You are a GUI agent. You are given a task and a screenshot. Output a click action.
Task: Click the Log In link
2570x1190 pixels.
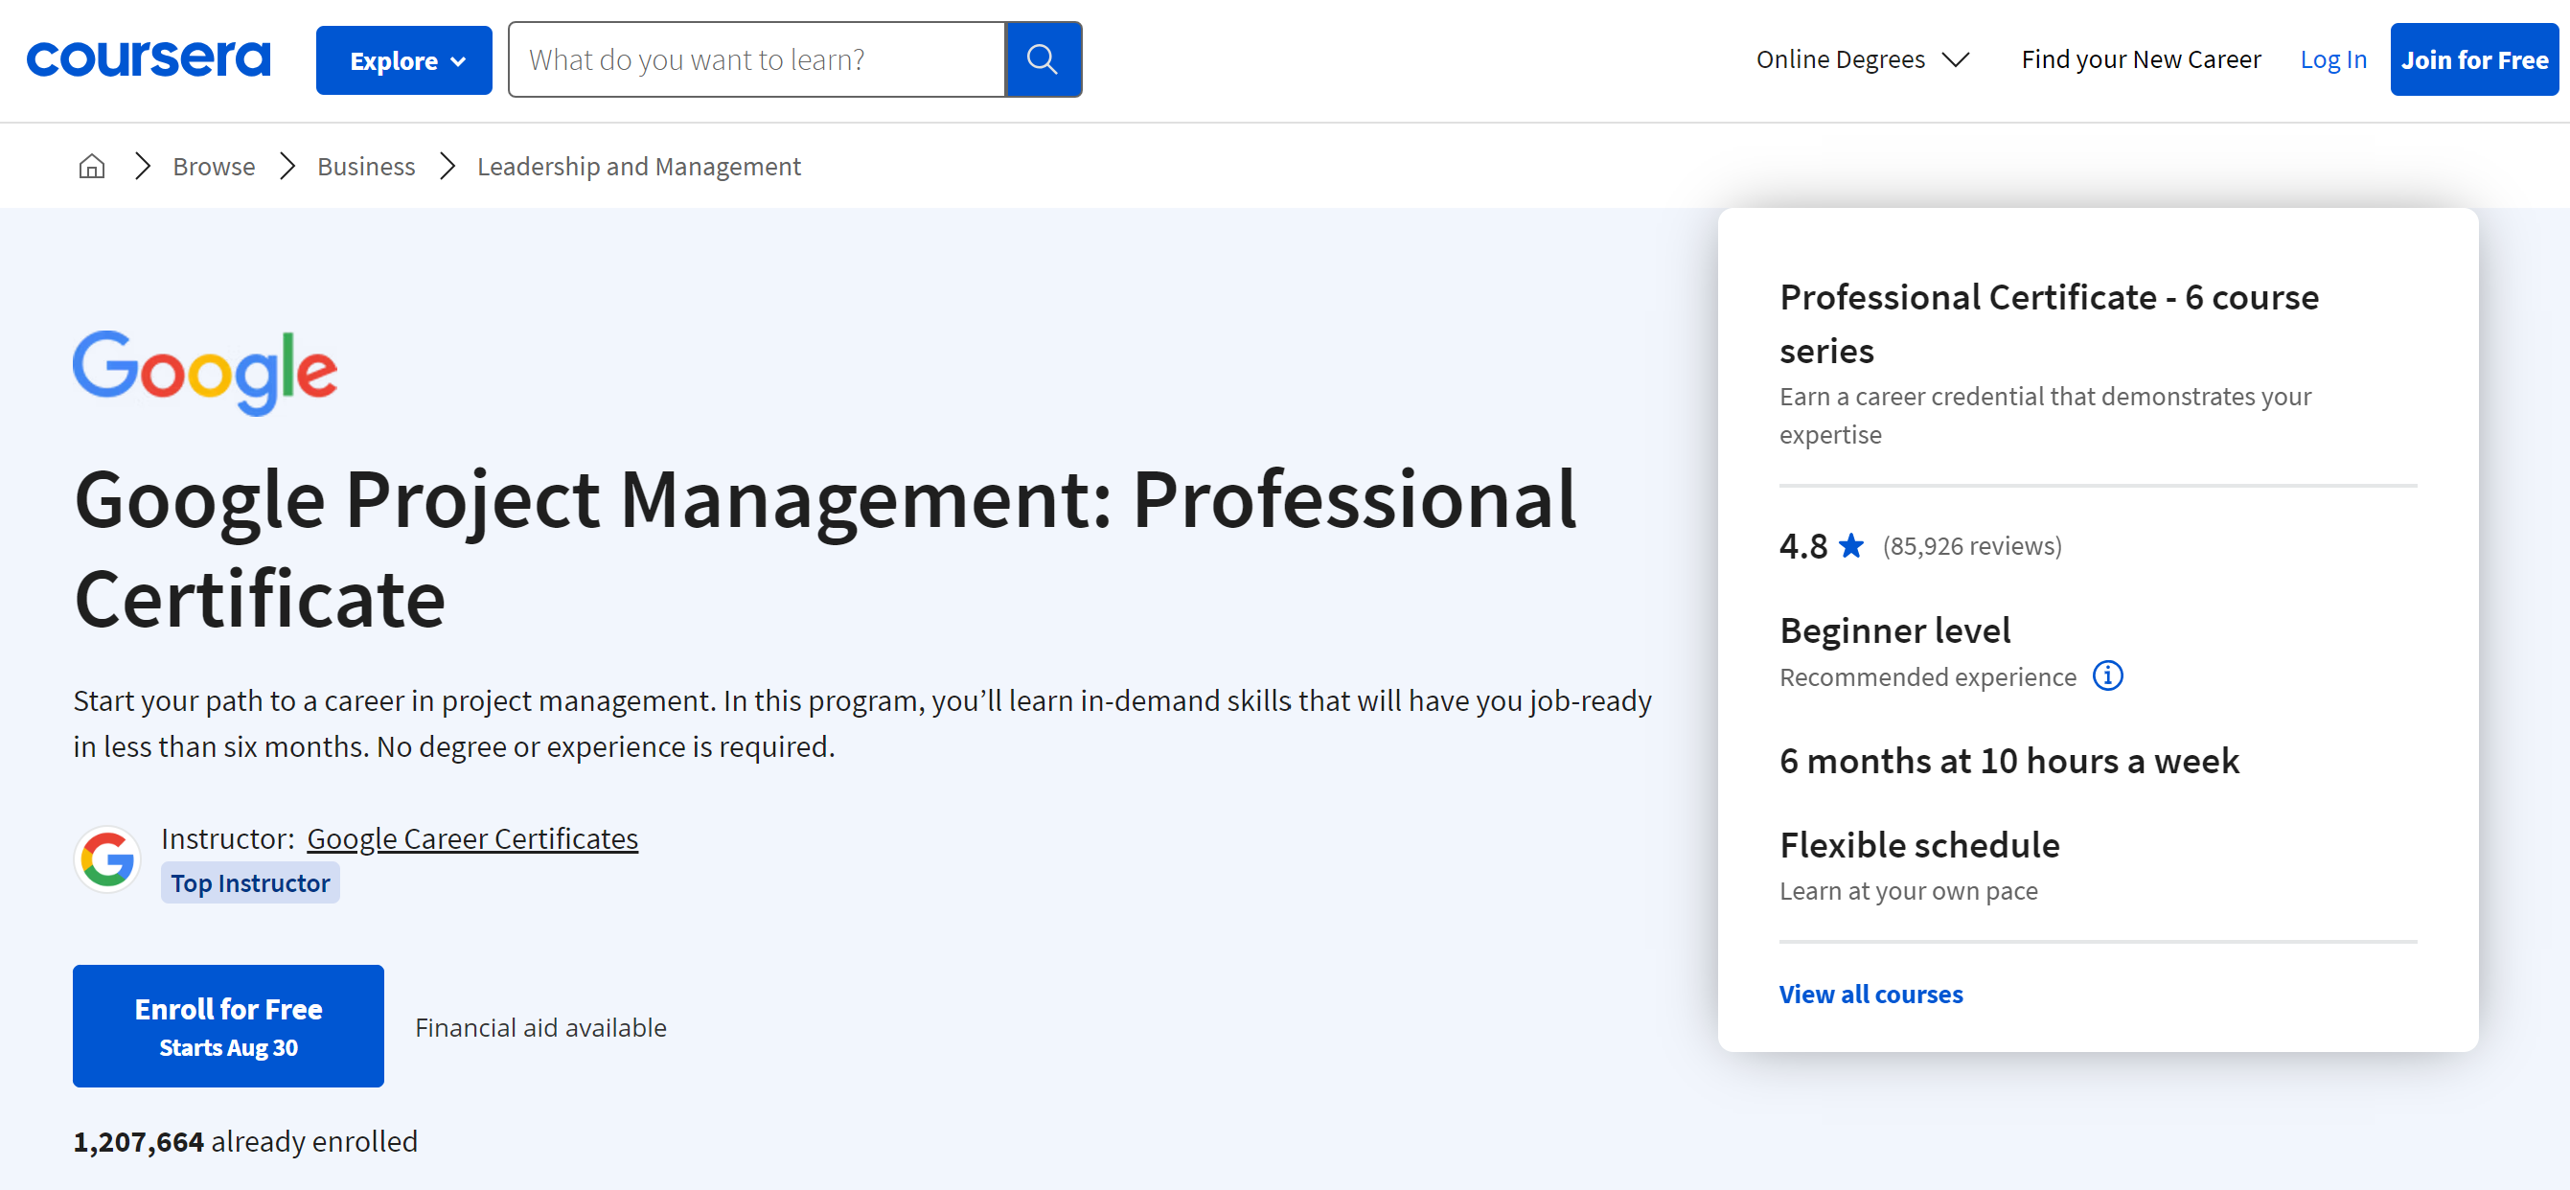[2332, 59]
